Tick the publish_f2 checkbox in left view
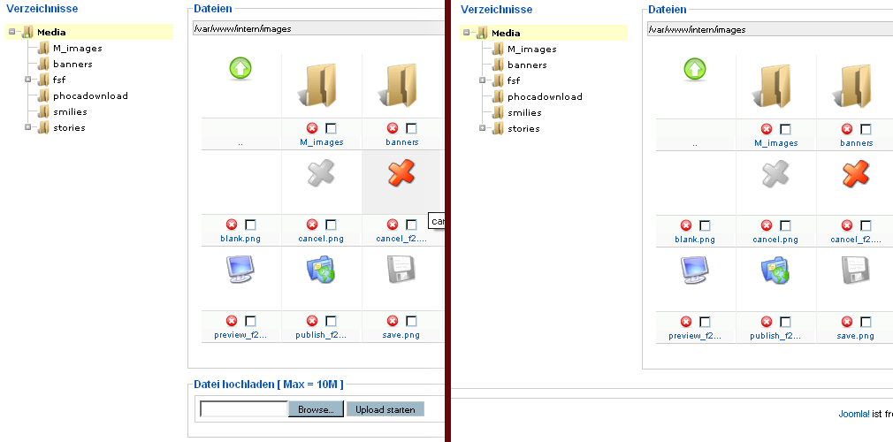 [331, 321]
